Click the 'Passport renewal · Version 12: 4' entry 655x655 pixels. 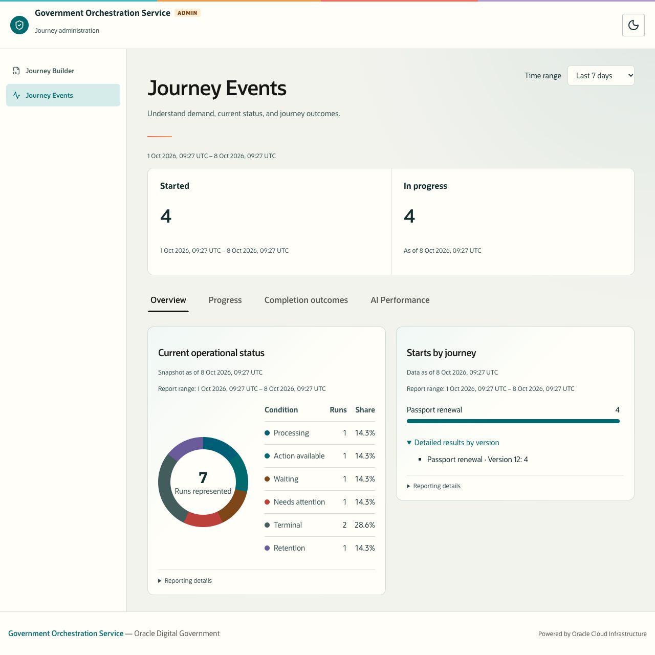(477, 460)
